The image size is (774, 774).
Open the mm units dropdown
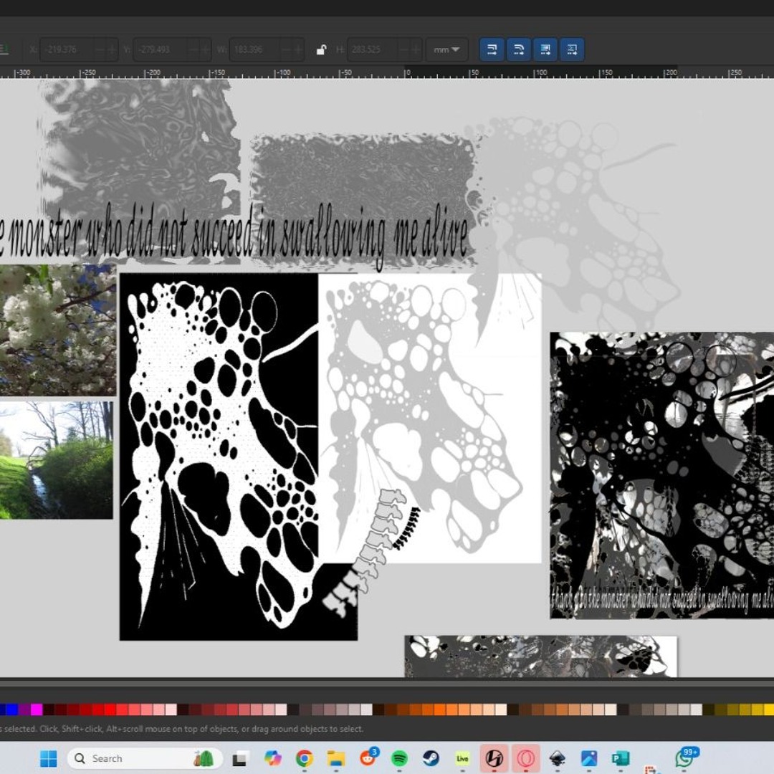446,49
